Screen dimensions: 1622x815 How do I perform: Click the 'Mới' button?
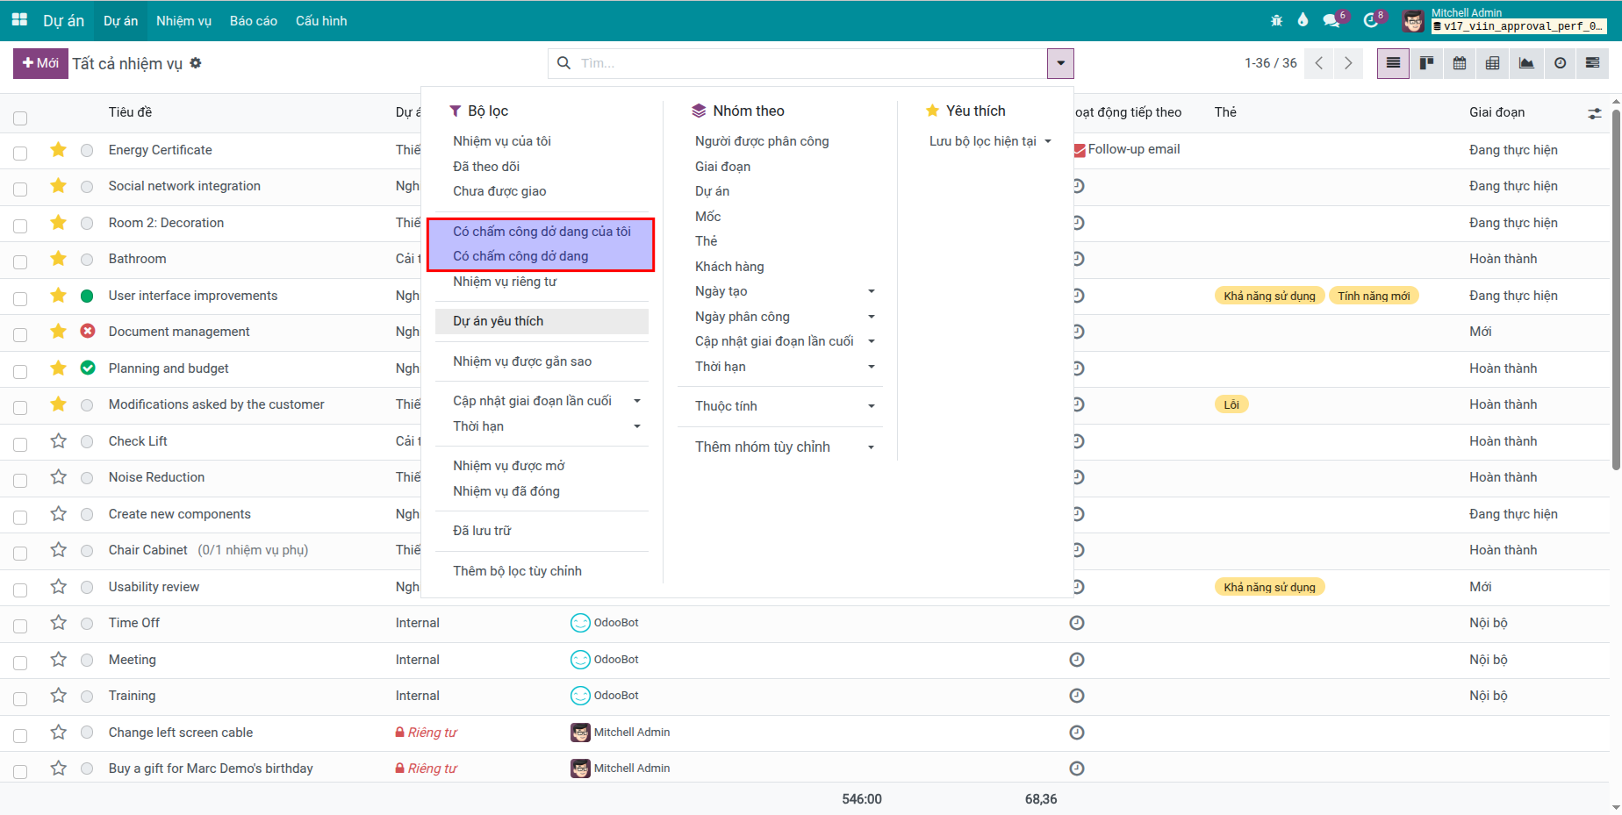coord(40,63)
